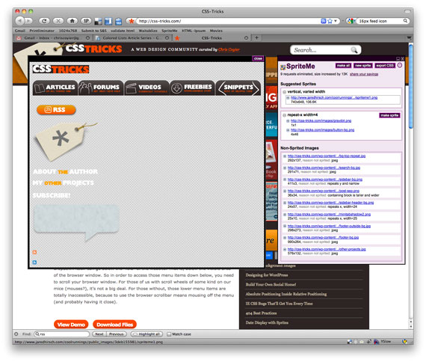Open SpriteMe help question mark icon
Viewport: 426px width, 362px height.
coord(399,65)
